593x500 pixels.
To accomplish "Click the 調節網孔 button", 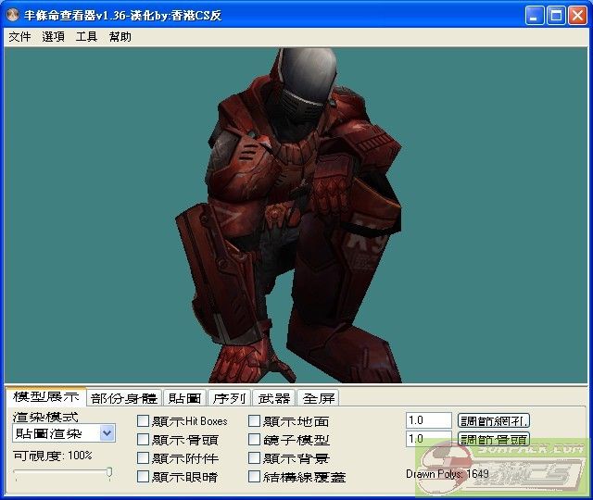I will [x=495, y=421].
